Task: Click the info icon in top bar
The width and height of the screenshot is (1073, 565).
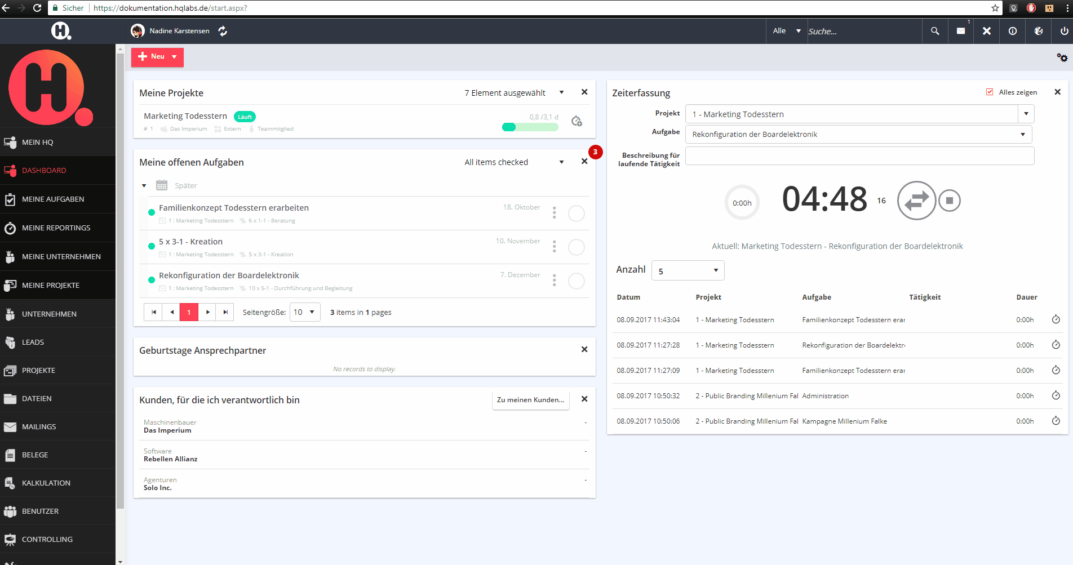Action: [1013, 31]
